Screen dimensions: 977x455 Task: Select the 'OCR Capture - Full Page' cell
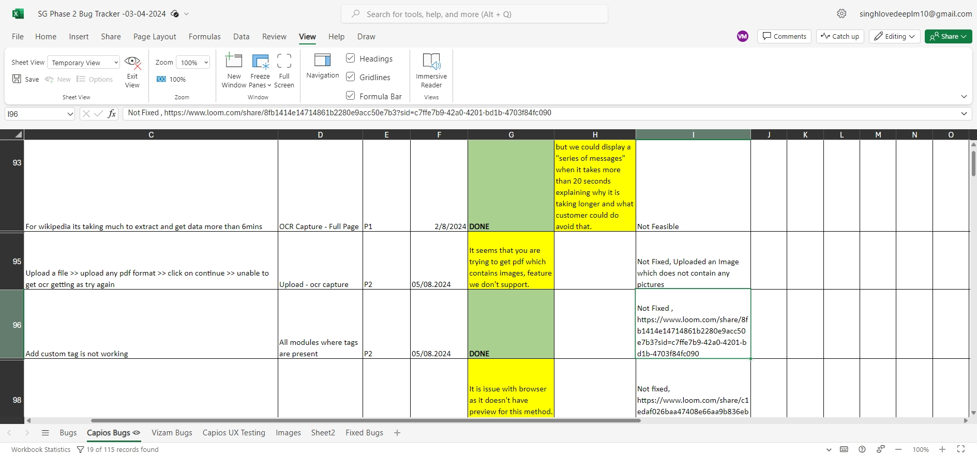point(320,186)
